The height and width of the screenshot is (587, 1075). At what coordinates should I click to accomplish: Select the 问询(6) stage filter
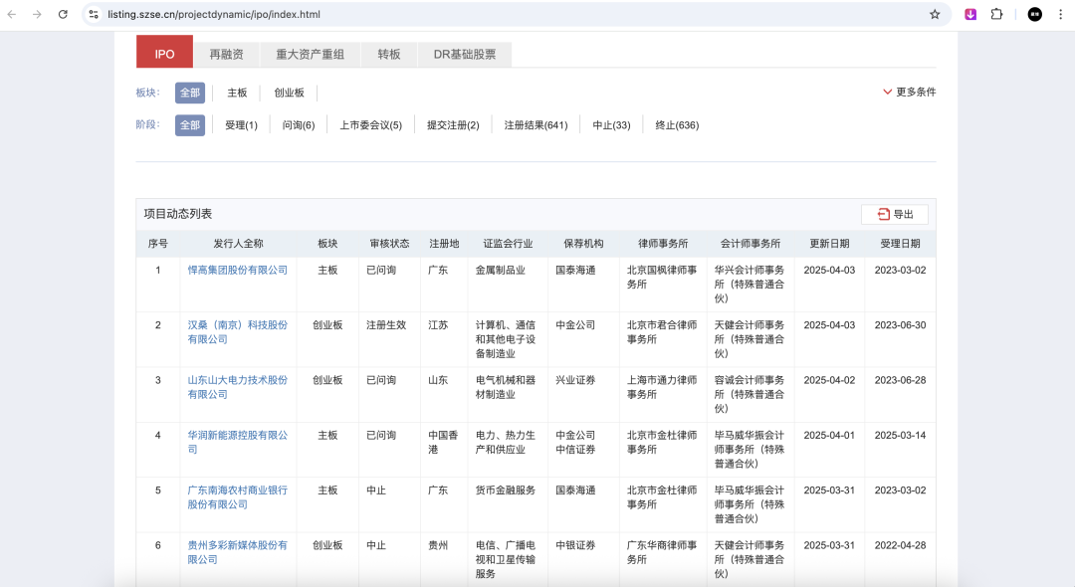pyautogui.click(x=298, y=125)
